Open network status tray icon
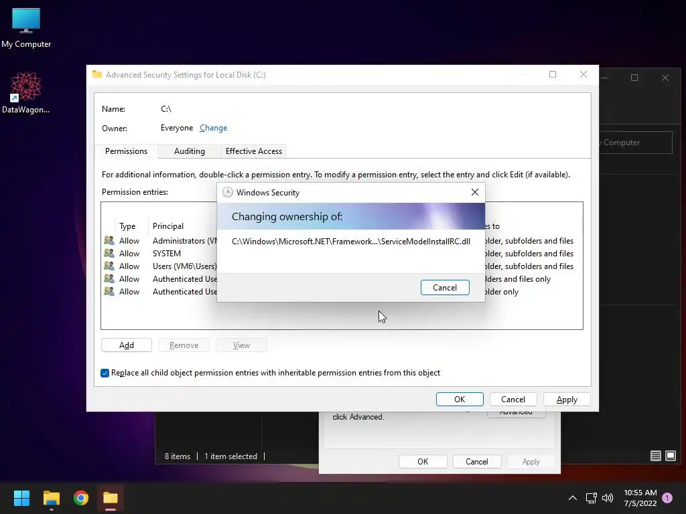The width and height of the screenshot is (686, 514). (591, 498)
